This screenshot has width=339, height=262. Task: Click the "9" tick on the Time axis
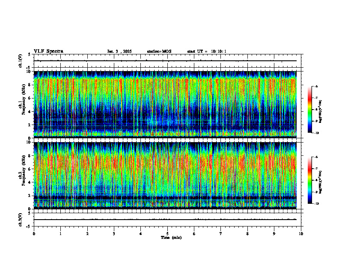pos(274,234)
